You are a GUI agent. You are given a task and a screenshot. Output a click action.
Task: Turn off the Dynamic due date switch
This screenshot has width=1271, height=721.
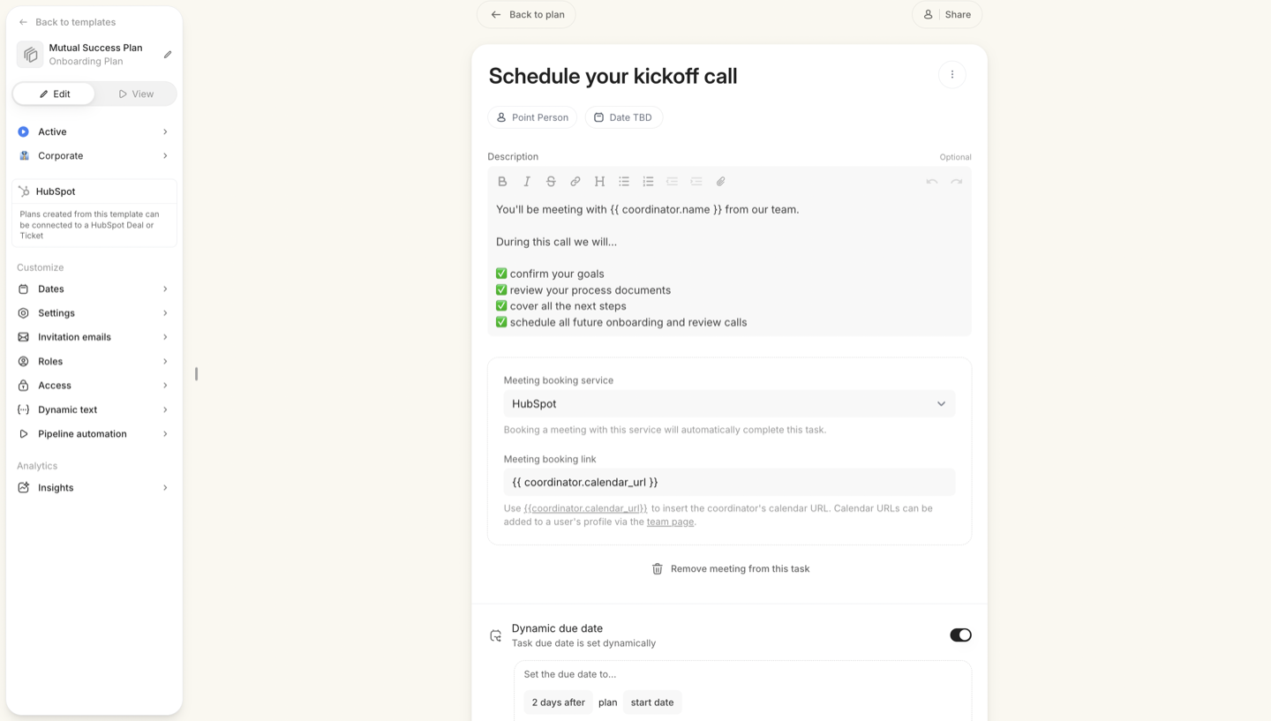point(960,635)
